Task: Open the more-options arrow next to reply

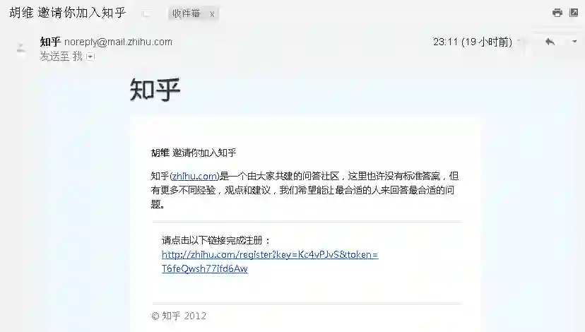Action: 574,42
